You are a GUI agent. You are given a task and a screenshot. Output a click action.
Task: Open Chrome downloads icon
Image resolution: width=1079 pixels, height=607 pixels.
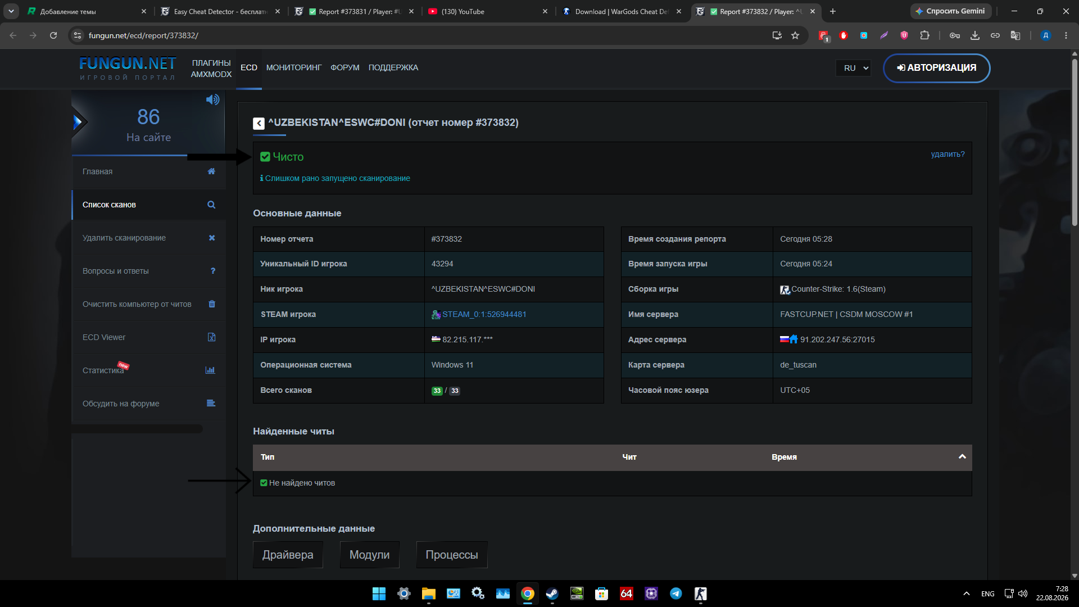click(975, 35)
